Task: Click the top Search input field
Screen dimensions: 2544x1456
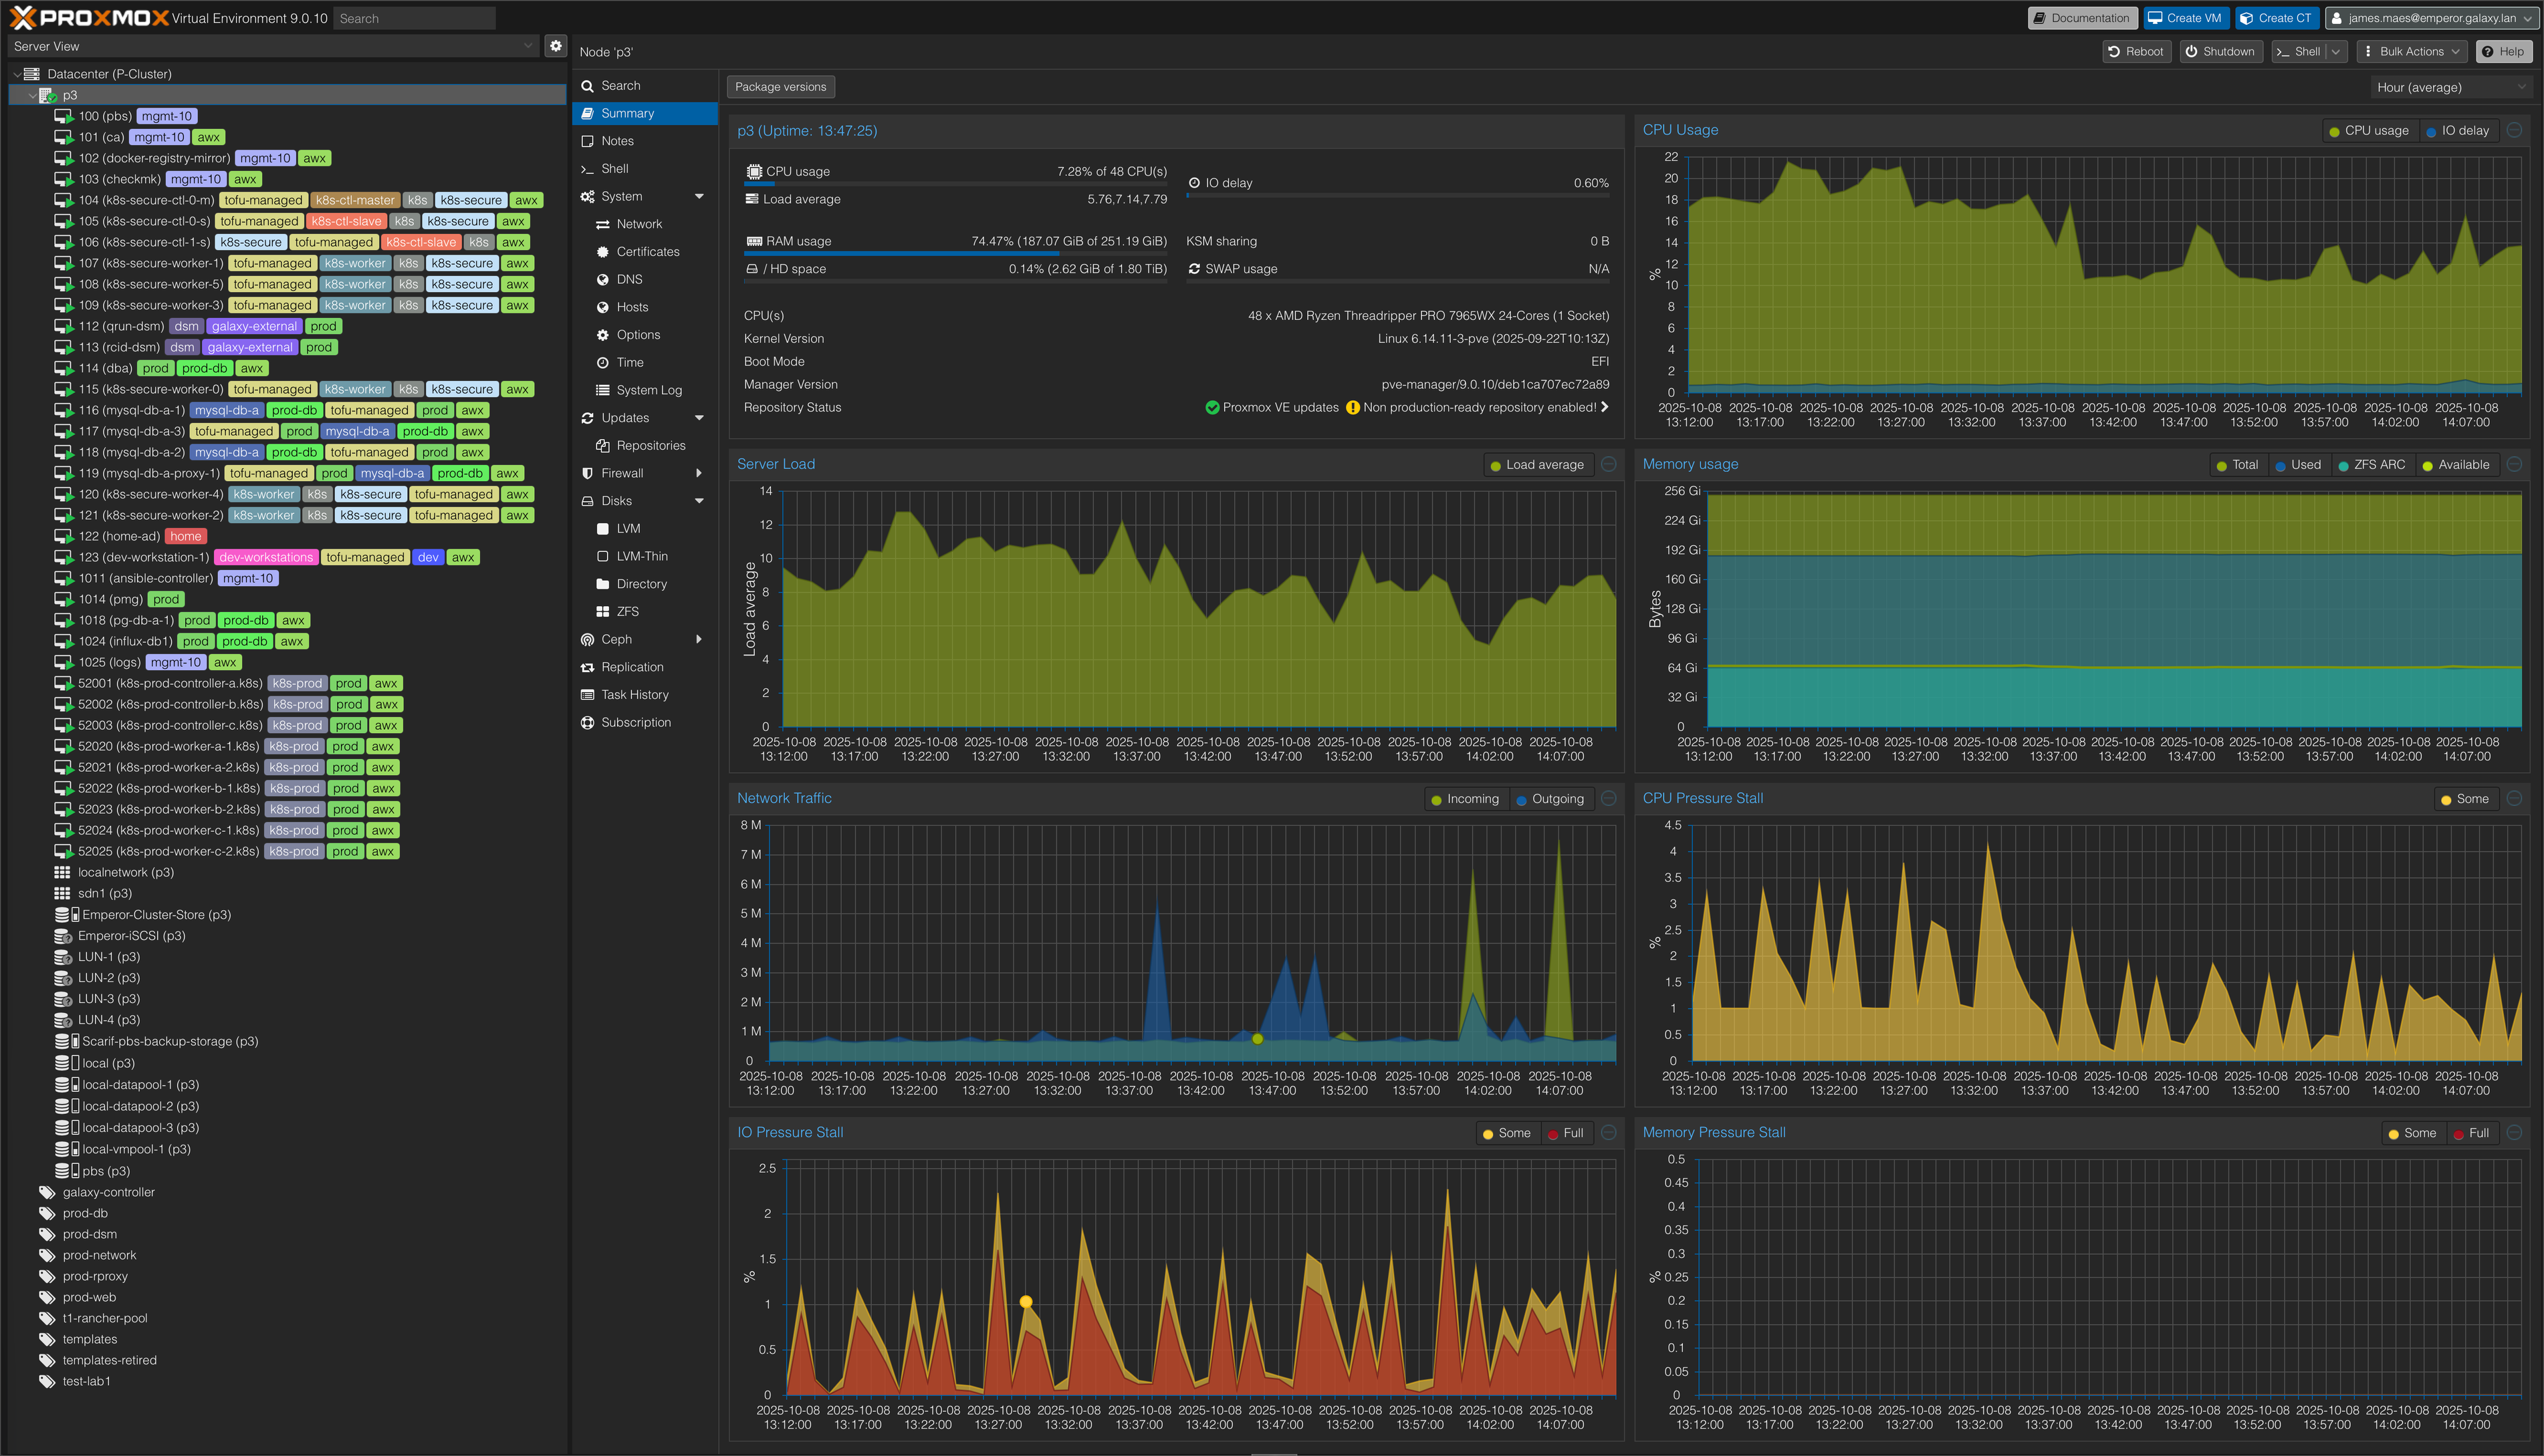Action: point(414,18)
